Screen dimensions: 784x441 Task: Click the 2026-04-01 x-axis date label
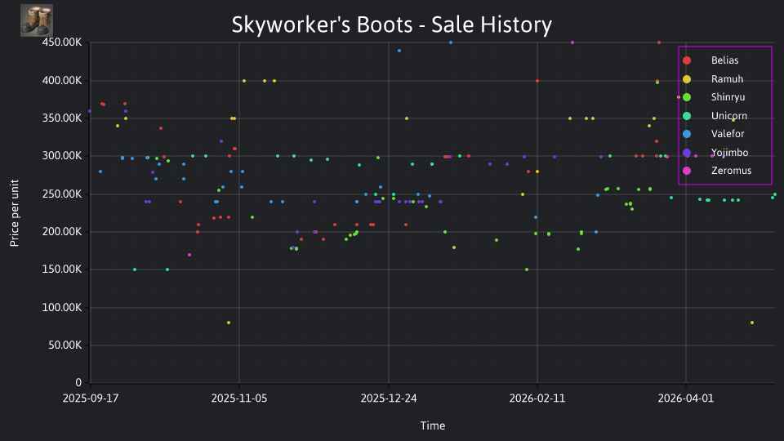point(685,399)
